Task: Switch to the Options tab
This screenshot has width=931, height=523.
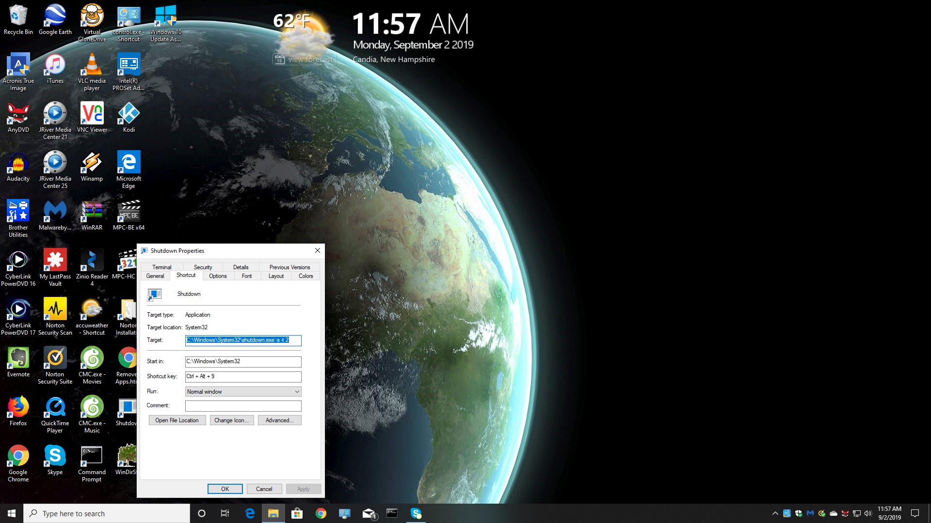Action: pos(218,276)
